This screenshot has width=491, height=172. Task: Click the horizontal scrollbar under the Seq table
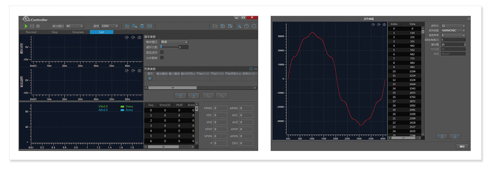tap(169, 146)
